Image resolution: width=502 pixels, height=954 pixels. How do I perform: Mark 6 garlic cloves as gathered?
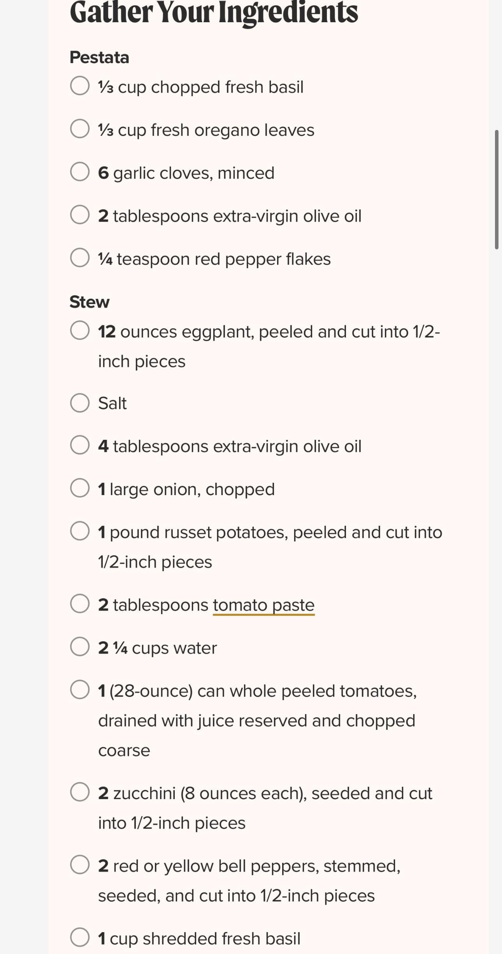(80, 172)
